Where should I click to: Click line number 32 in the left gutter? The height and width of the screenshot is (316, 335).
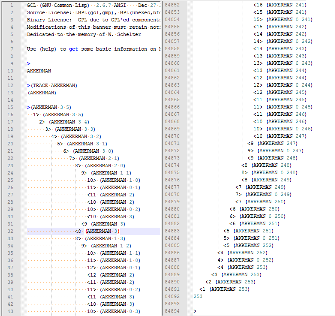click(10, 231)
